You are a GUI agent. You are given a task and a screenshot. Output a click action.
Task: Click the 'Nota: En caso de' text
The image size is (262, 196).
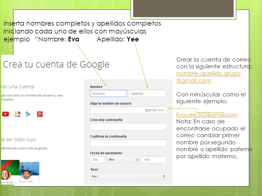tap(200, 121)
